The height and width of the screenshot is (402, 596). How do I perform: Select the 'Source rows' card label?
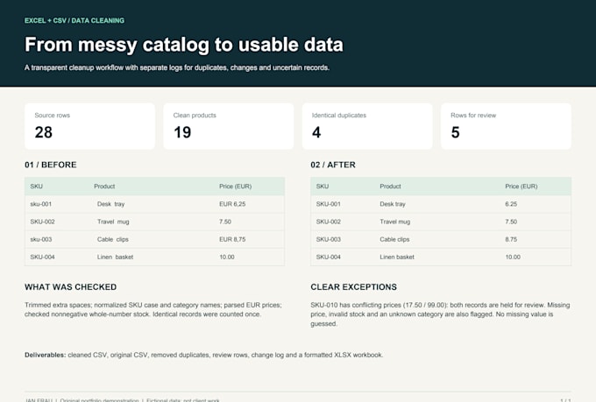point(53,115)
